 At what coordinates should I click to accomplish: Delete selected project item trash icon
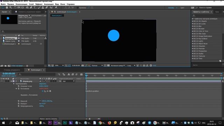pyautogui.click(x=27, y=66)
